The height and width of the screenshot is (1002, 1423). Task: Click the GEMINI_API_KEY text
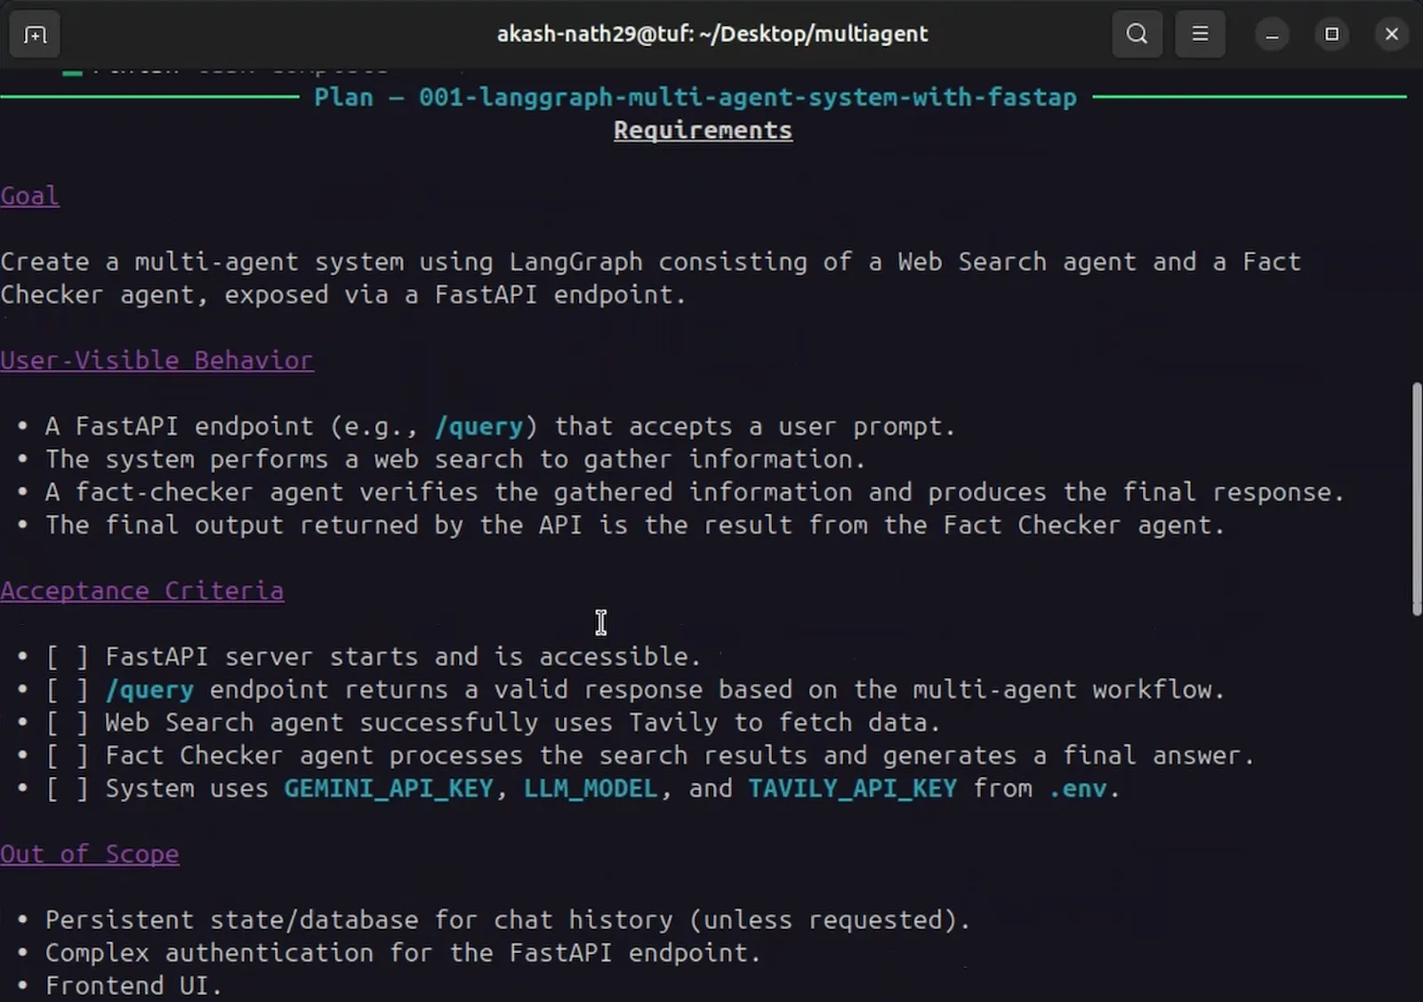(x=389, y=789)
